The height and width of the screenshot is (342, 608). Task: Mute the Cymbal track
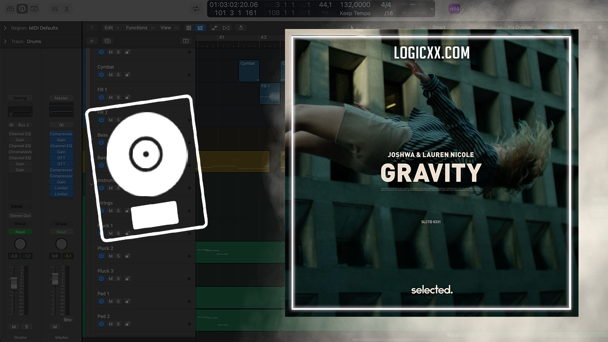[x=111, y=75]
